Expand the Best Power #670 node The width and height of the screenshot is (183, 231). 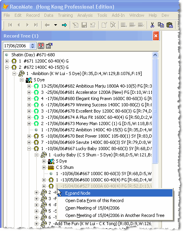point(29,136)
